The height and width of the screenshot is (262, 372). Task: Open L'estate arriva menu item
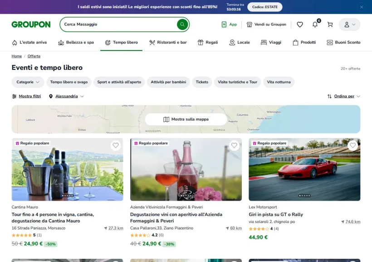(29, 42)
